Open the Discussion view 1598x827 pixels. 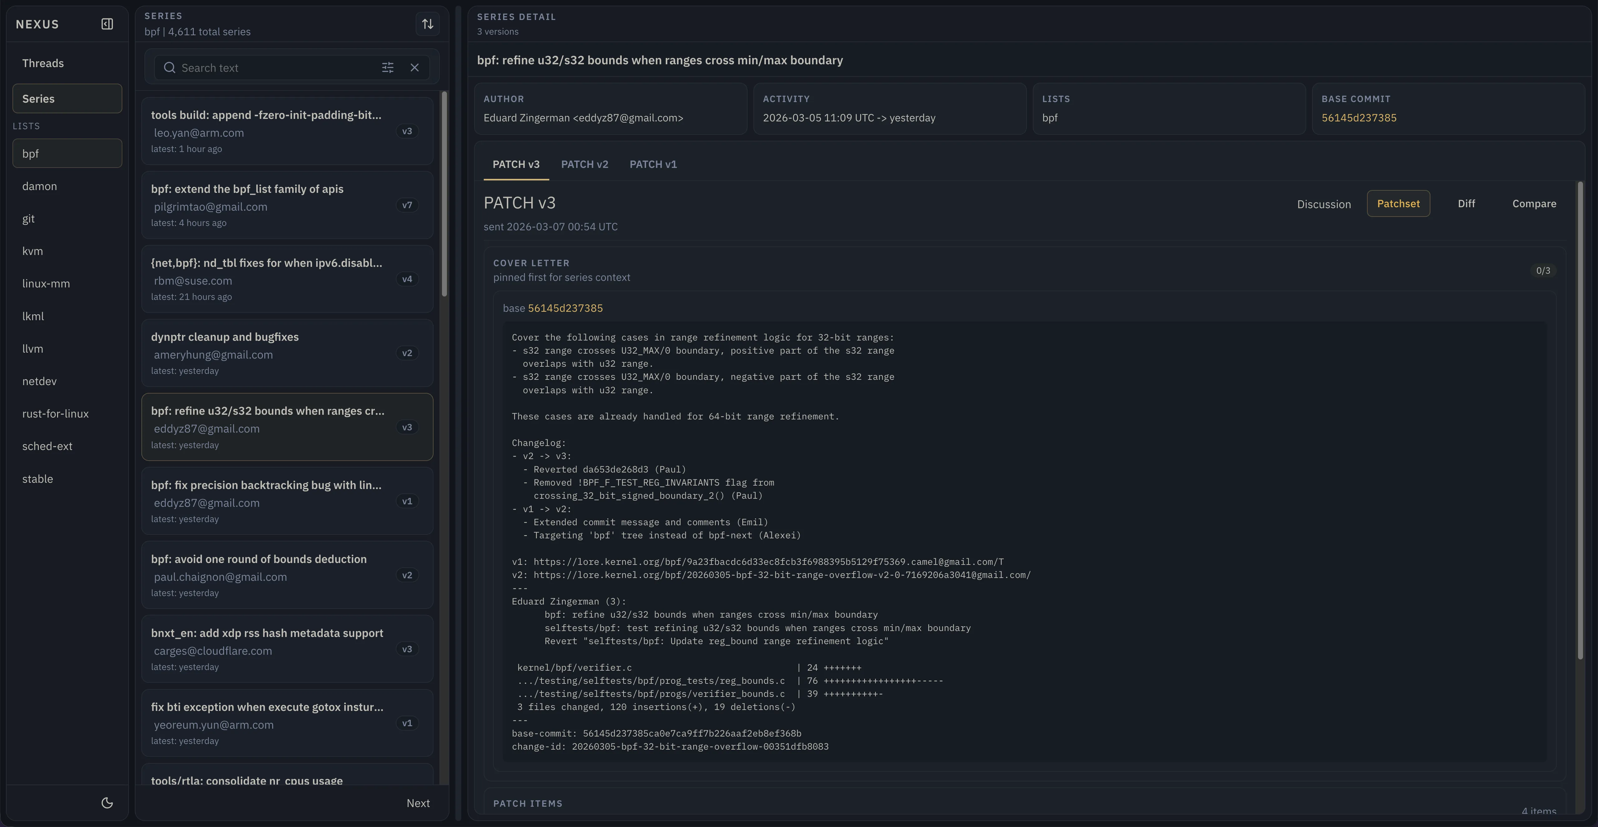tap(1323, 204)
